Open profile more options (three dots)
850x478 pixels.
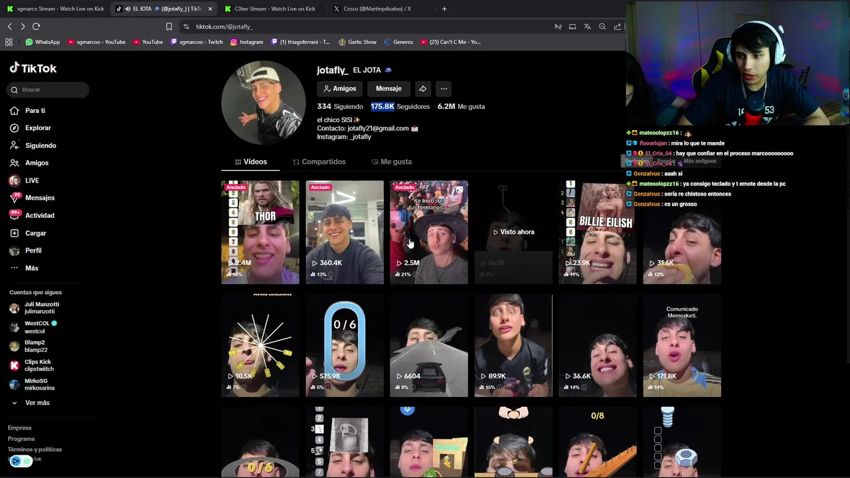(444, 88)
